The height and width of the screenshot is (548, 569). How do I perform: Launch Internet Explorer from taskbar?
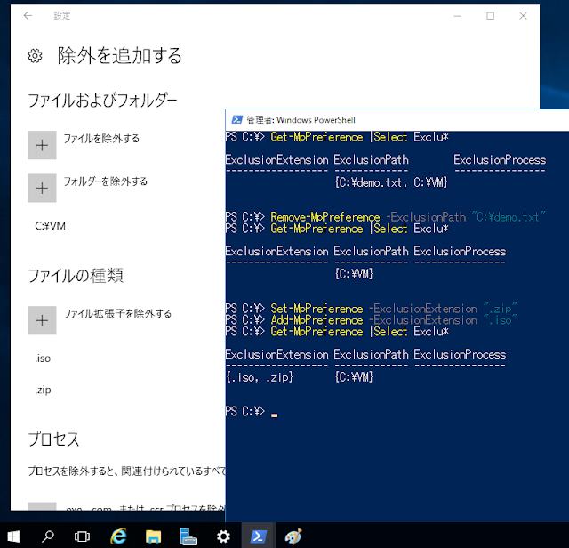pyautogui.click(x=118, y=536)
